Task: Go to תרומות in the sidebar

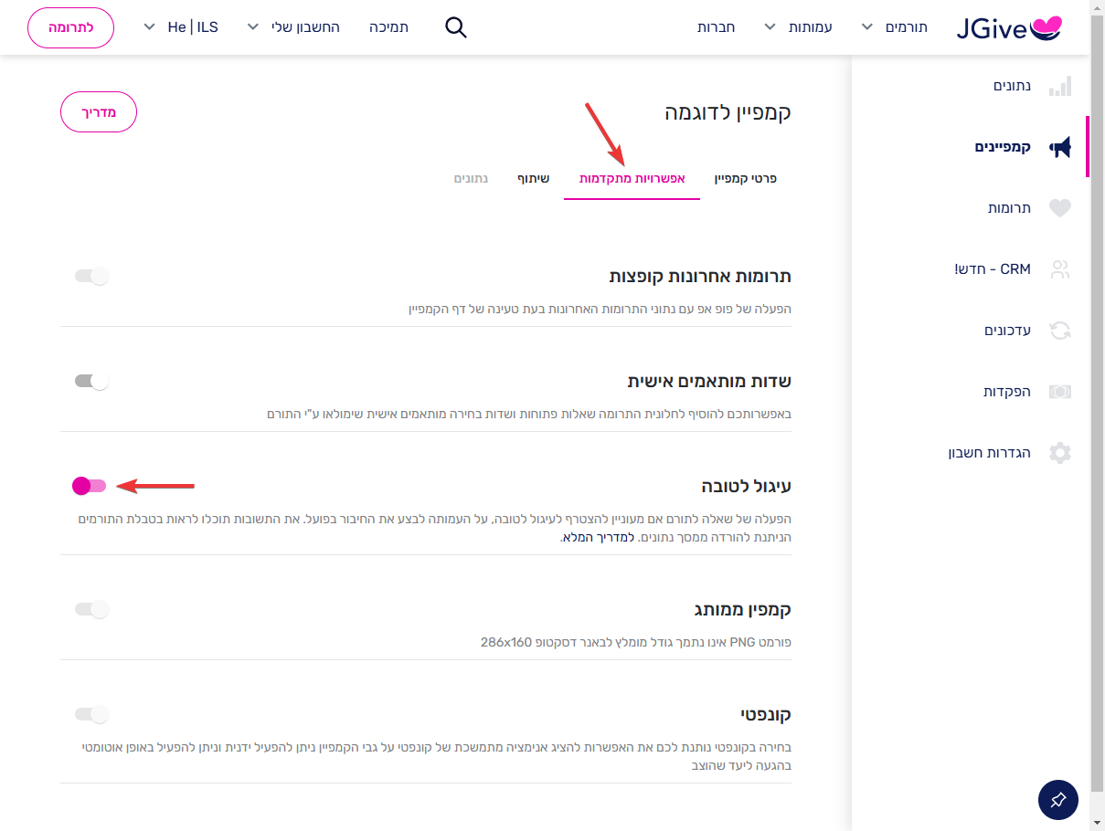Action: click(1009, 208)
